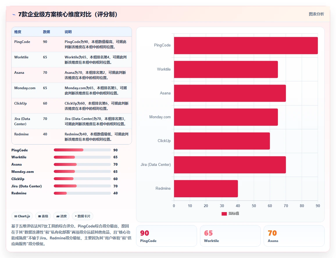This screenshot has width=336, height=258.
Task: Open the Asana 70 data card
Action: 294,236
